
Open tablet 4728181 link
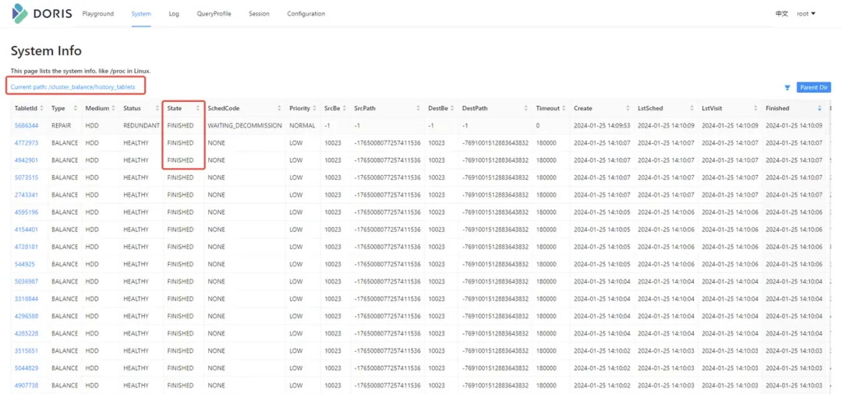point(27,247)
